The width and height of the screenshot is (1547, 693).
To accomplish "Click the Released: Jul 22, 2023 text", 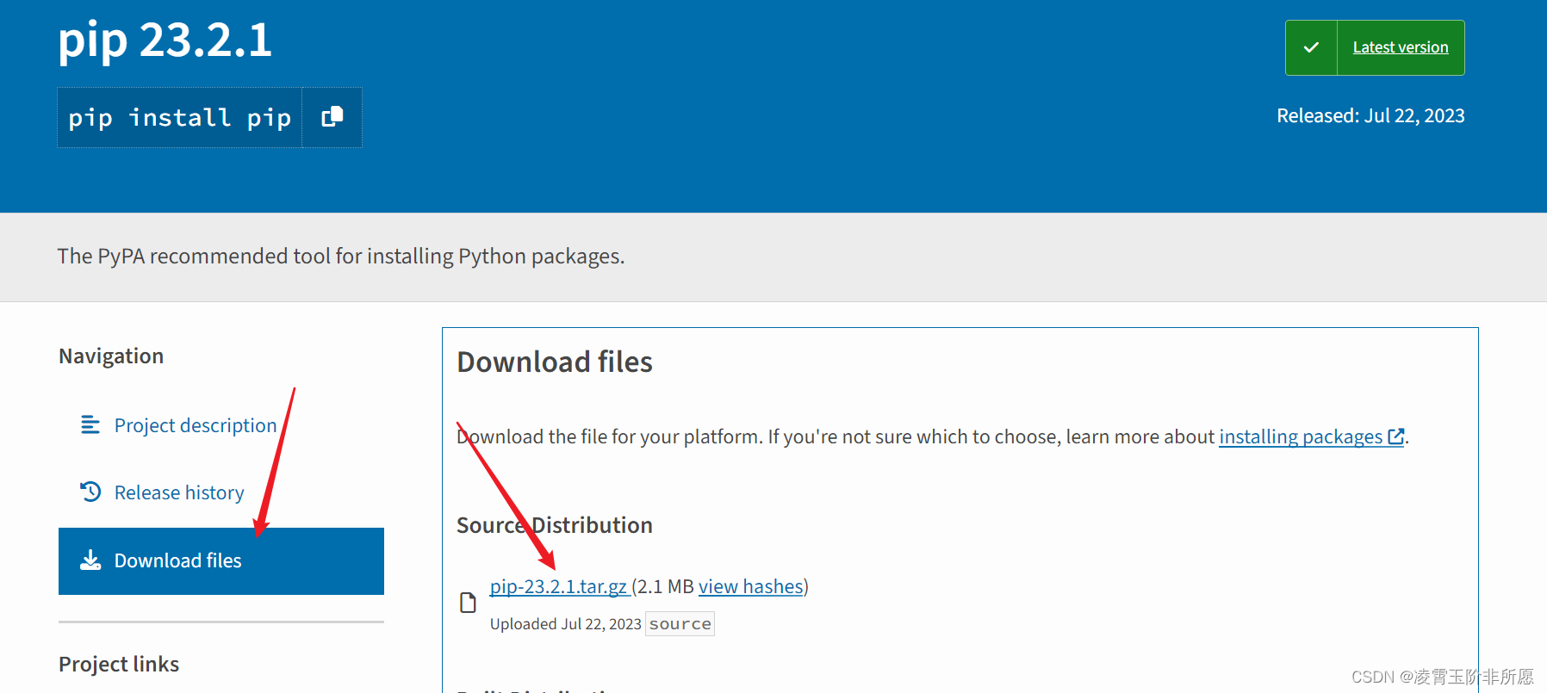I will pos(1370,115).
